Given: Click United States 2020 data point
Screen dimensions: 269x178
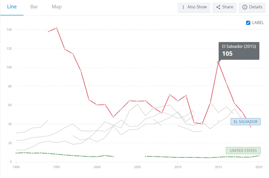Looking at the screenshot, I should (x=259, y=156).
